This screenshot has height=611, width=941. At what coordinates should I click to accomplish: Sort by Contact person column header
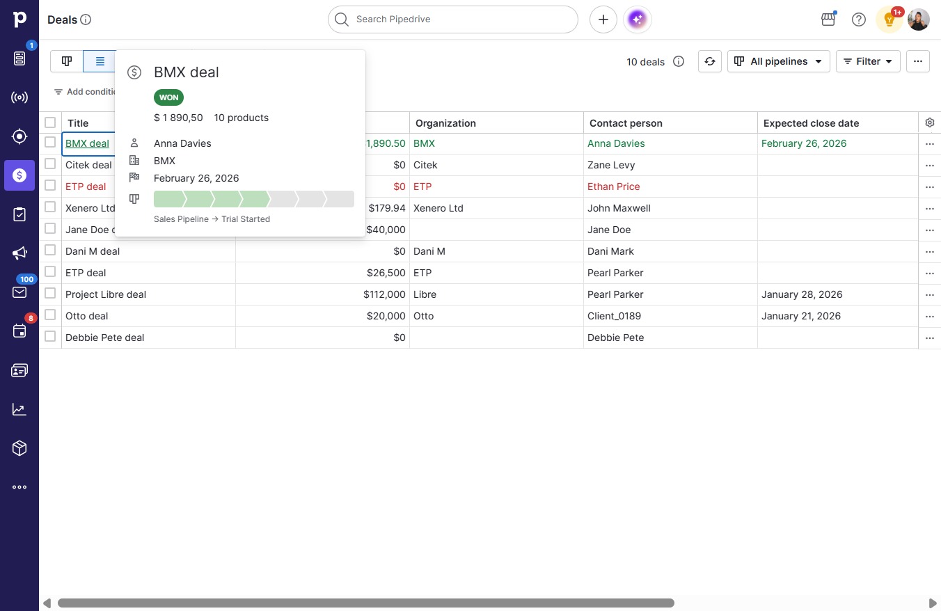coord(626,123)
